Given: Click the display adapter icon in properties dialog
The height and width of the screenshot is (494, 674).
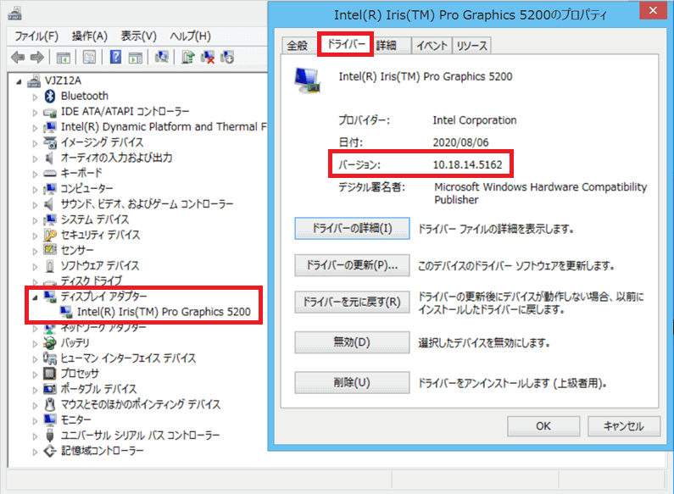Looking at the screenshot, I should 308,80.
